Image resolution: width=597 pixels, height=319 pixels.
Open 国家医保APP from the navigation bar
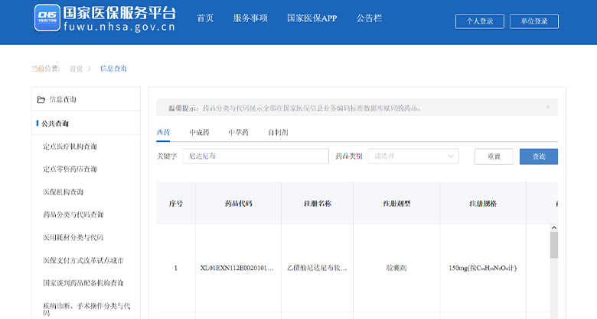[312, 18]
